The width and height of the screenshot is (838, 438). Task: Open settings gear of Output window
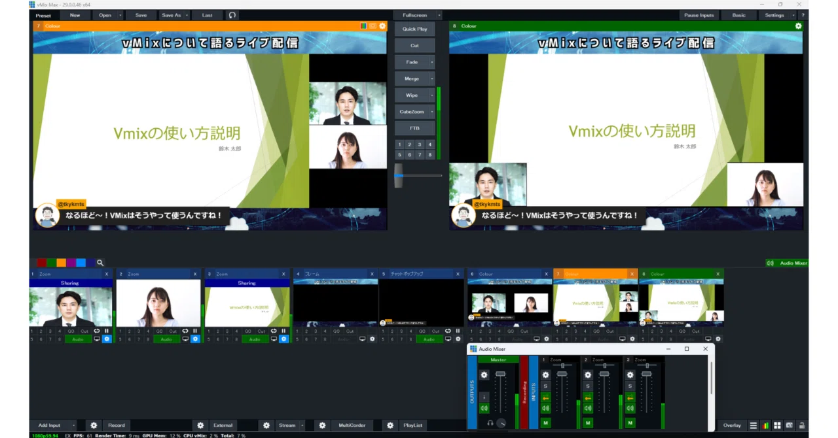[x=798, y=26]
